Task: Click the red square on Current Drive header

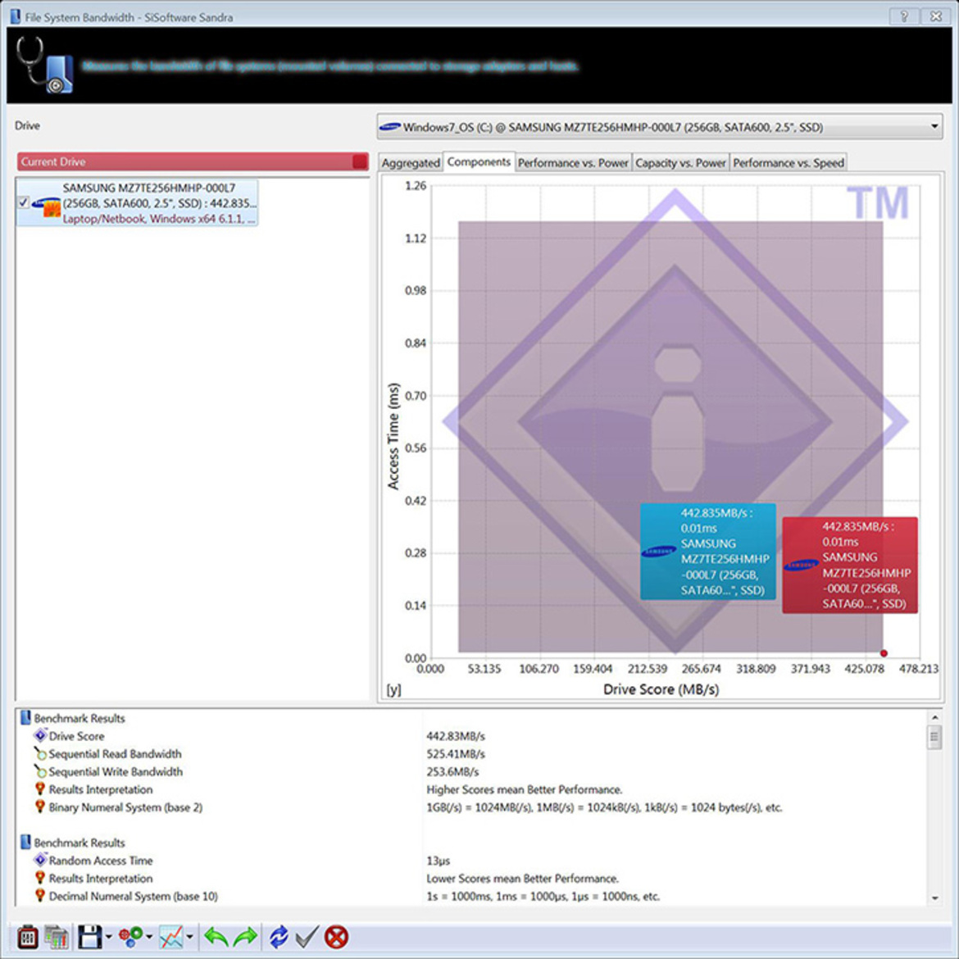Action: [360, 161]
